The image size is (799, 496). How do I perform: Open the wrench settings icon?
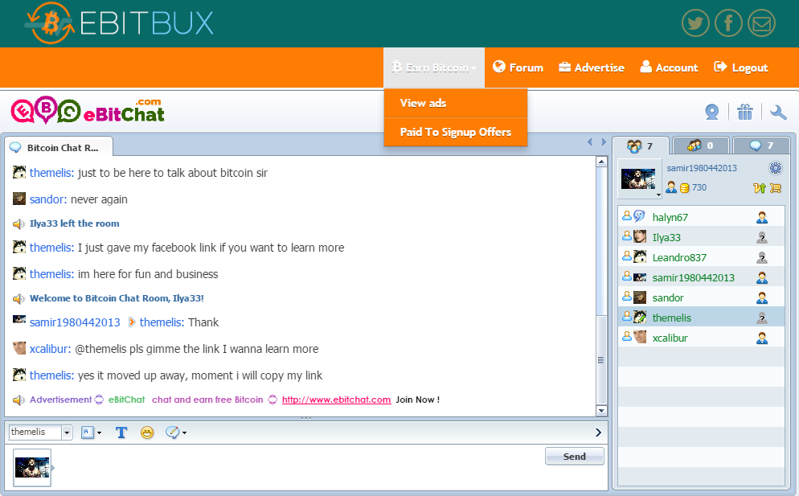tap(778, 112)
